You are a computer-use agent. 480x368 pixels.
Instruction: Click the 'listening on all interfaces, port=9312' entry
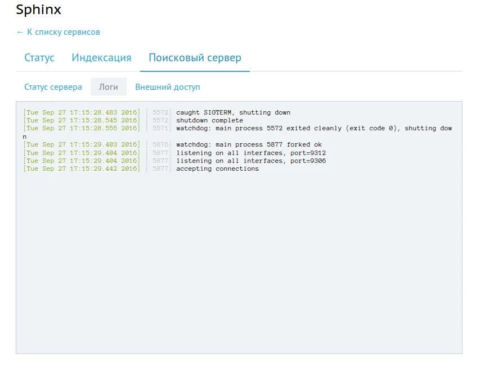[251, 153]
